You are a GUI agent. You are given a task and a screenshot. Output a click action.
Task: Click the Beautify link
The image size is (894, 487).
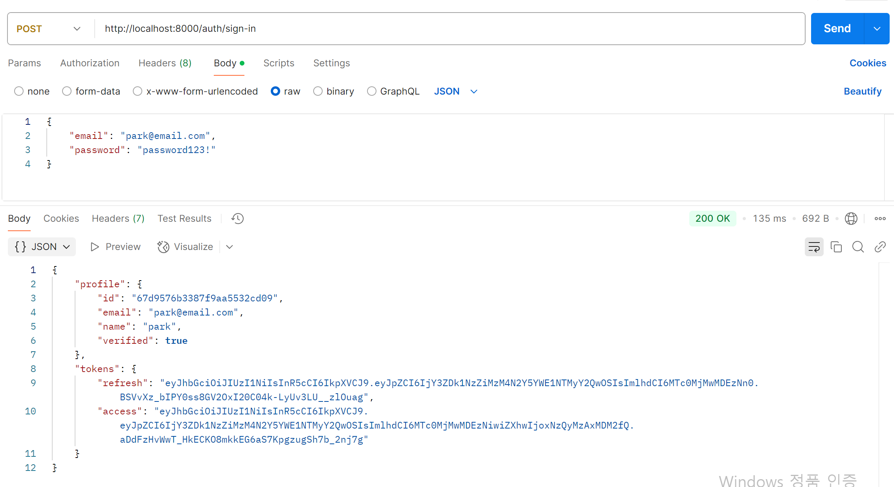click(x=862, y=91)
